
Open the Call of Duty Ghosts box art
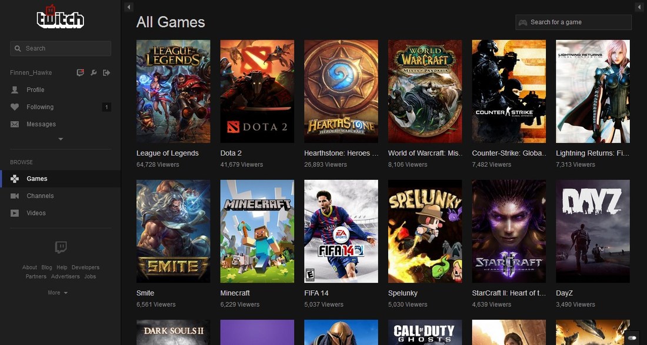click(425, 332)
